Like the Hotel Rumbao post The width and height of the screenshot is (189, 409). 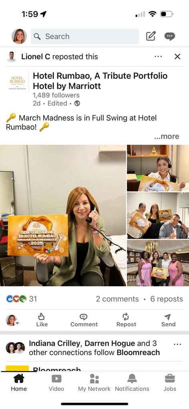[x=42, y=320]
